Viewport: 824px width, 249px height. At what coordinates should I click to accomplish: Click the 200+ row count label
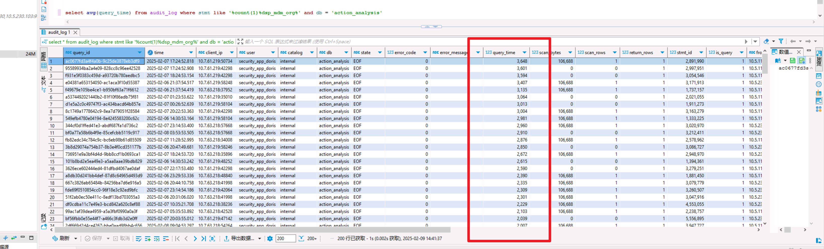click(312, 238)
